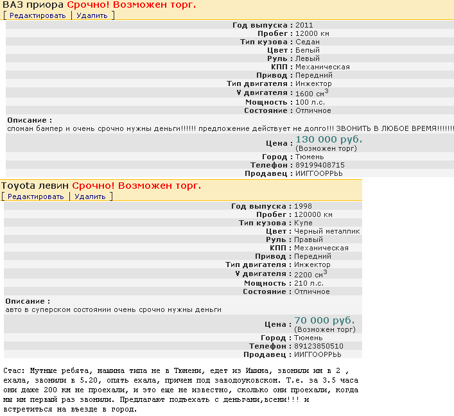Click color value Белый
Image resolution: width=454 pixels, height=416 pixels.
[308, 50]
